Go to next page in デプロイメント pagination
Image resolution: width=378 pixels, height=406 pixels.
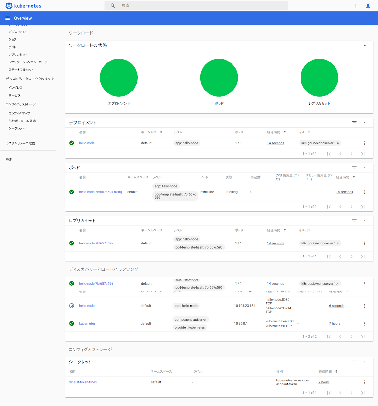click(x=352, y=154)
